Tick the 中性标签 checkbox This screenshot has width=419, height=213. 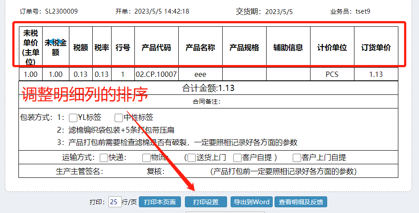tap(119, 118)
